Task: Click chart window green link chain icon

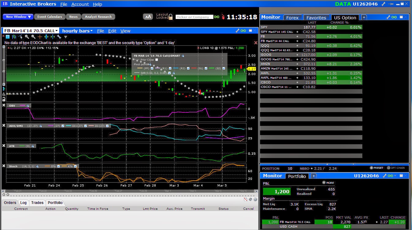Action: pyautogui.click(x=243, y=31)
